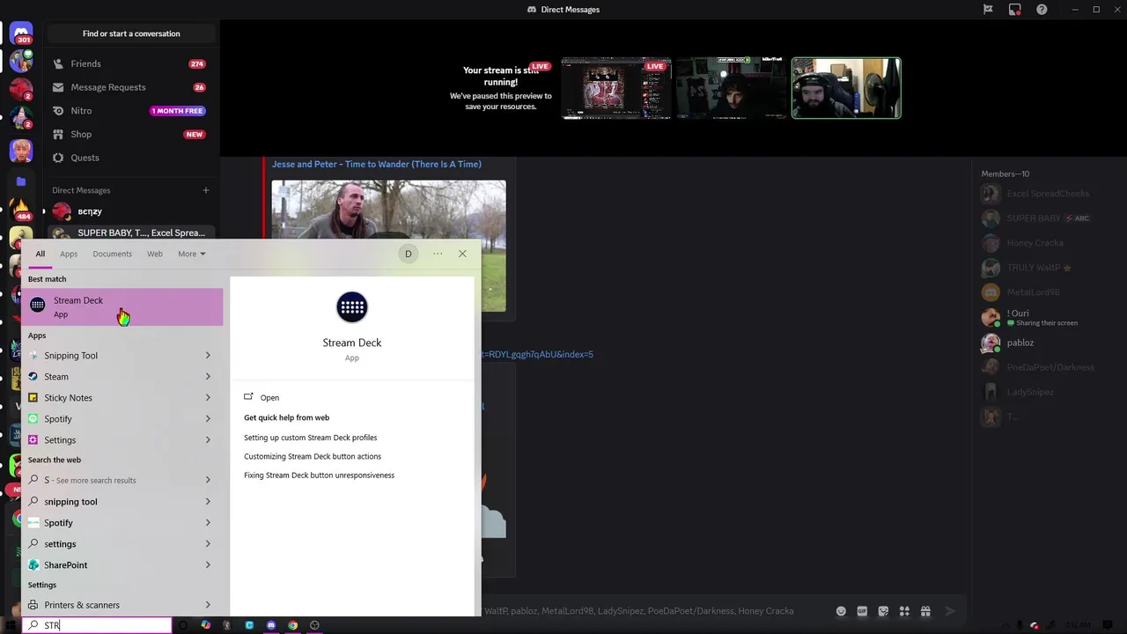Screen dimensions: 1127x634
Task: Open Windows Start button
Action: 11,625
